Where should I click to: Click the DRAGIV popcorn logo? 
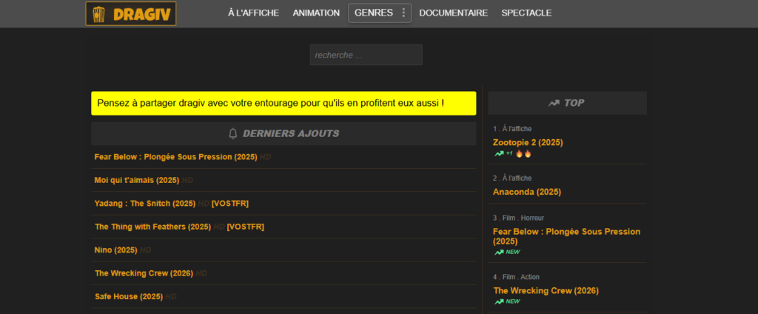[x=130, y=13]
